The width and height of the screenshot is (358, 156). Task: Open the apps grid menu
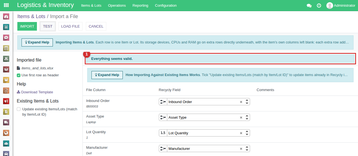(x=6, y=5)
